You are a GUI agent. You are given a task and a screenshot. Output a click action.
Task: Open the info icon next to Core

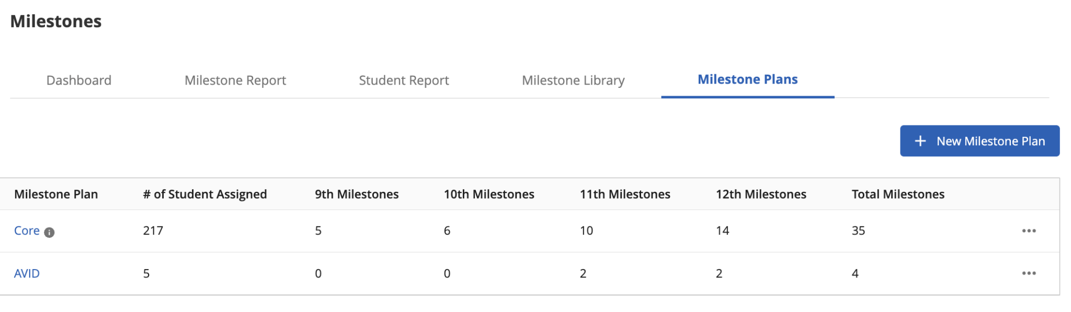tap(49, 233)
